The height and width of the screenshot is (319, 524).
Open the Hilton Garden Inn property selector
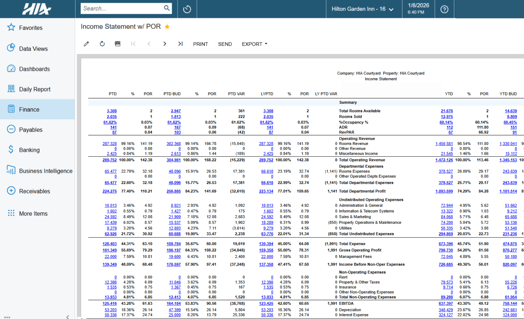[364, 9]
